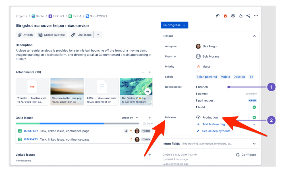284x171 pixels.
Task: Open the Child issues more options menu
Action: (x=143, y=118)
